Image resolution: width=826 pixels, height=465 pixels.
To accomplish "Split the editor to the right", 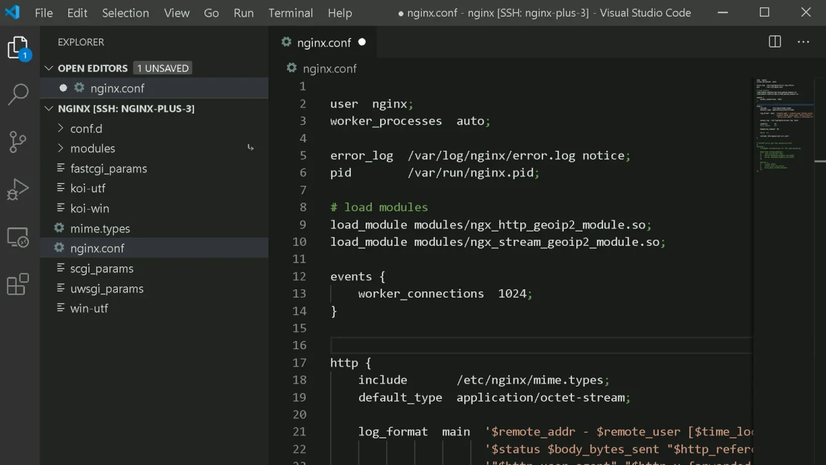I will click(775, 42).
